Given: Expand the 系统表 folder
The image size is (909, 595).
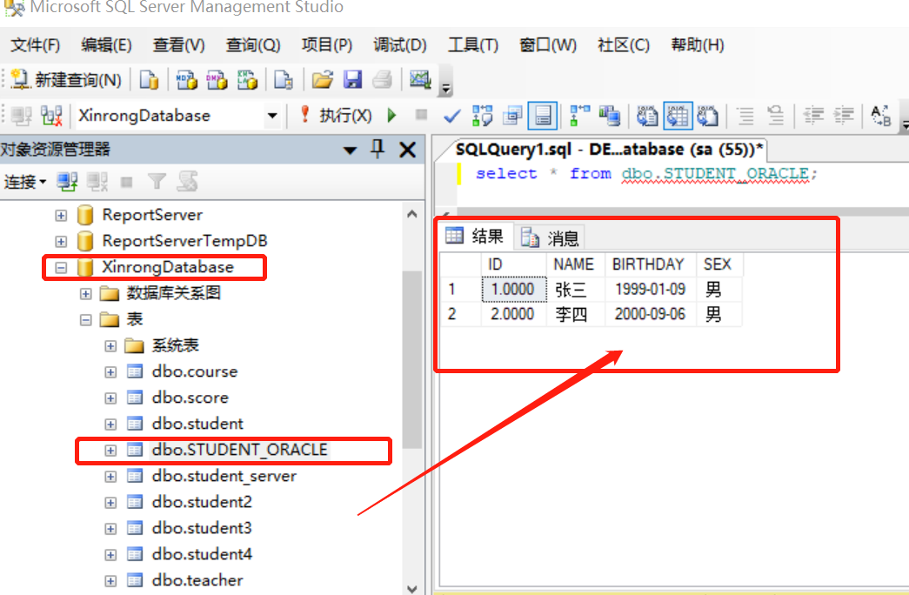Looking at the screenshot, I should coord(110,346).
